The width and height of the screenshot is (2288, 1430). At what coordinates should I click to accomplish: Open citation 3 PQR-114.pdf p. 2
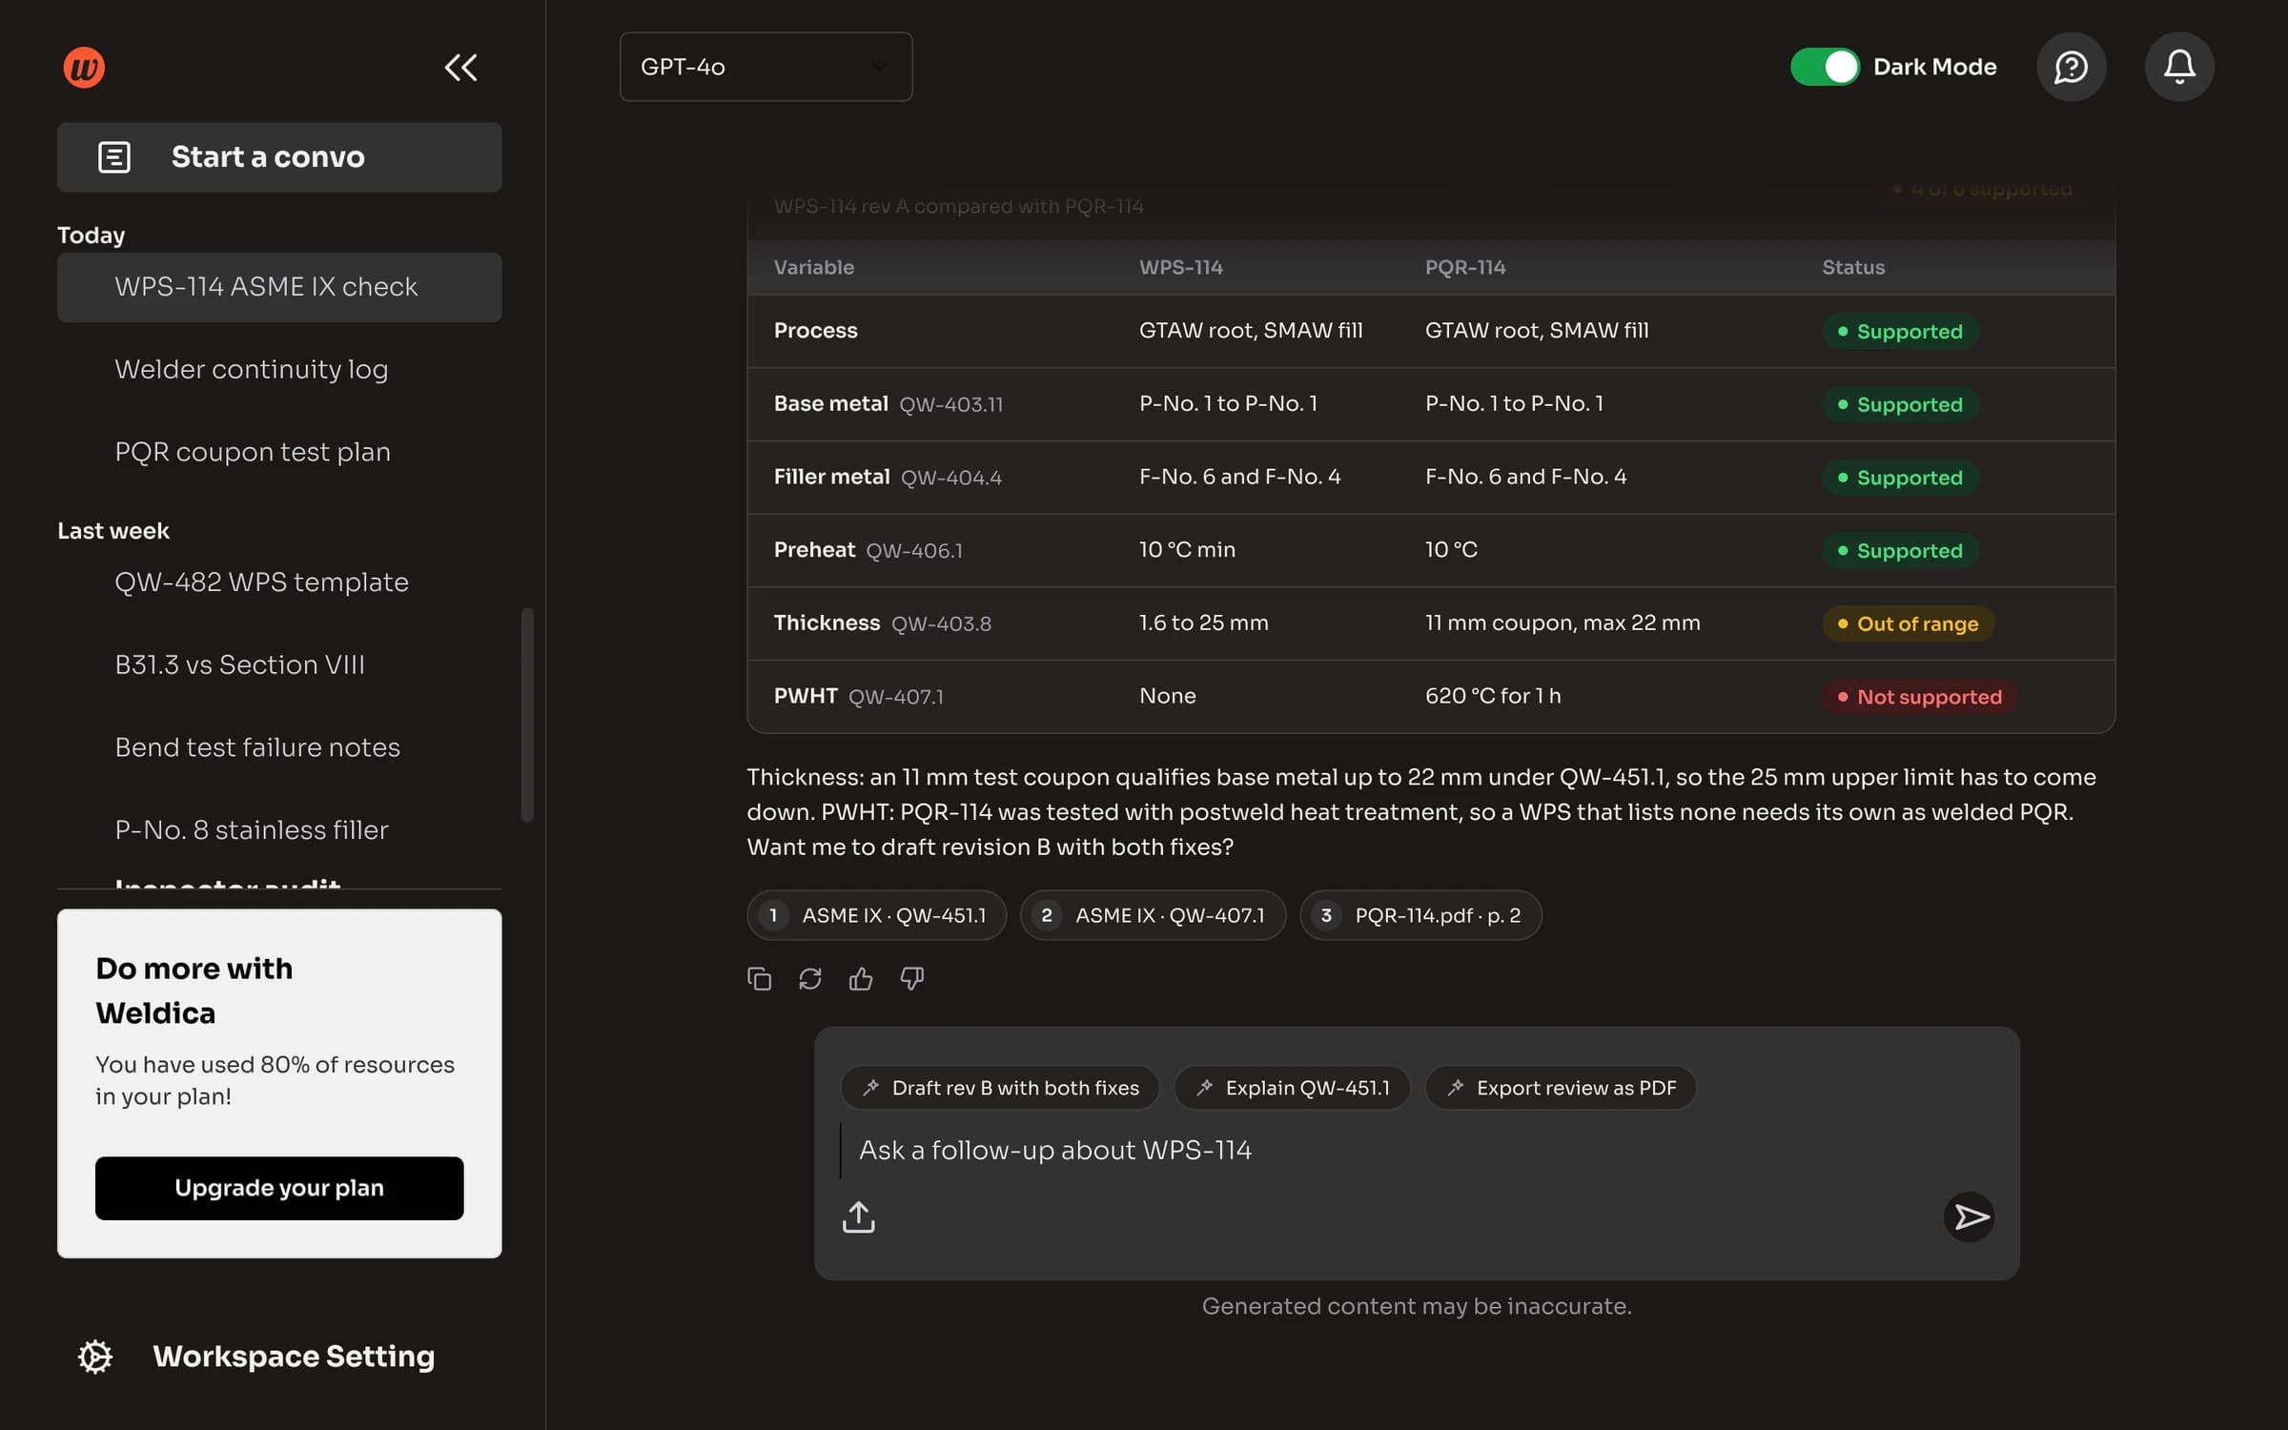tap(1420, 915)
